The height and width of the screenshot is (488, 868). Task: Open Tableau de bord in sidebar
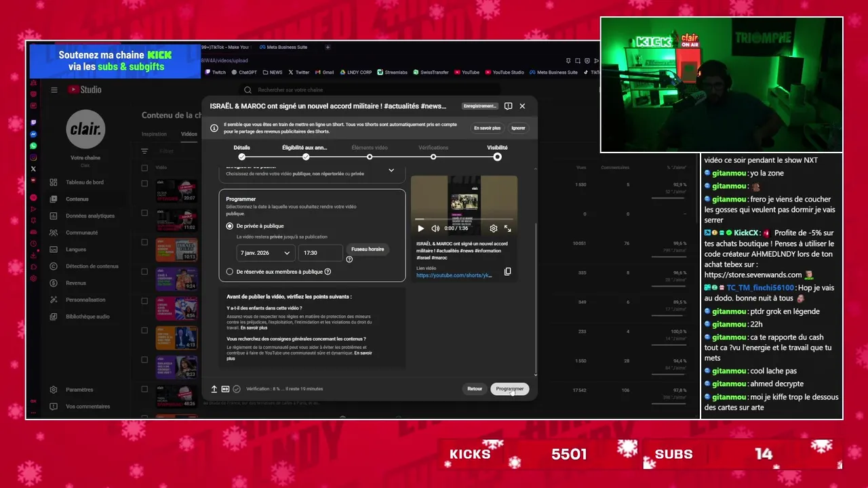[85, 182]
